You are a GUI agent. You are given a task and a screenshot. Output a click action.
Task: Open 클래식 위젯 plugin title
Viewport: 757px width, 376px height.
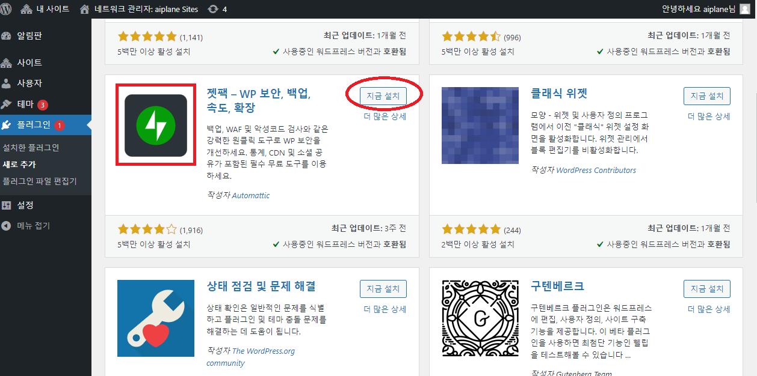(x=558, y=94)
